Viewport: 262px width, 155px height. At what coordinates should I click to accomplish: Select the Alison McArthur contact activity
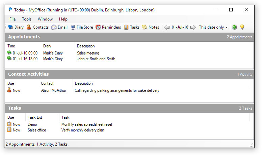click(x=54, y=90)
